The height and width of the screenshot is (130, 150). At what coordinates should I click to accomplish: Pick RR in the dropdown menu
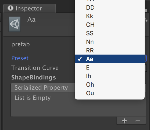pyautogui.click(x=110, y=50)
